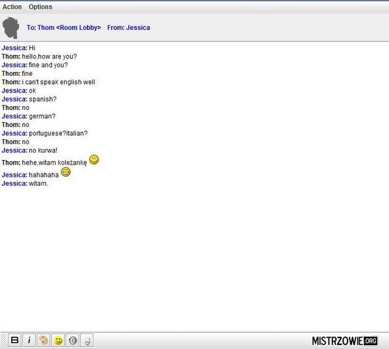
Task: Open the color palette picker
Action: point(43,341)
